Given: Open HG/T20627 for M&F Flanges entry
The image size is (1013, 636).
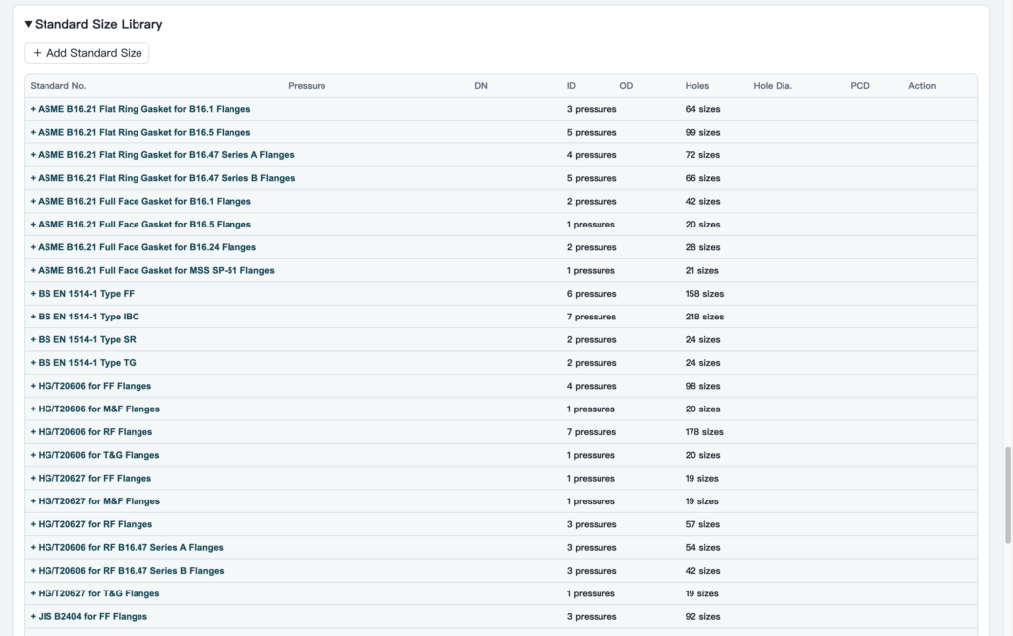Looking at the screenshot, I should (95, 501).
